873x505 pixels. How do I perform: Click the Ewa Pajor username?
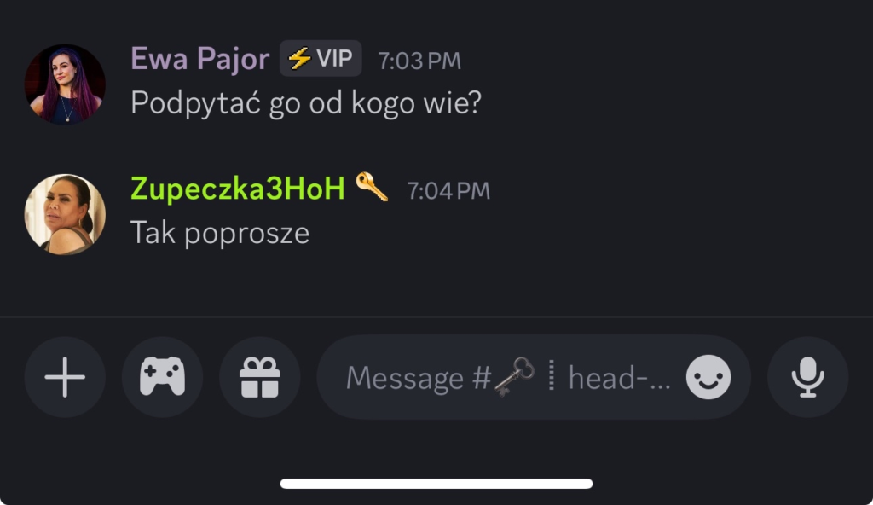[x=199, y=59]
